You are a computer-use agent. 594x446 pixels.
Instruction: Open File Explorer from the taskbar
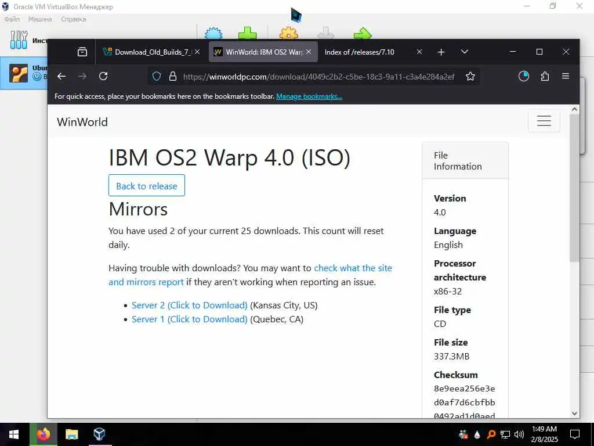(x=71, y=434)
